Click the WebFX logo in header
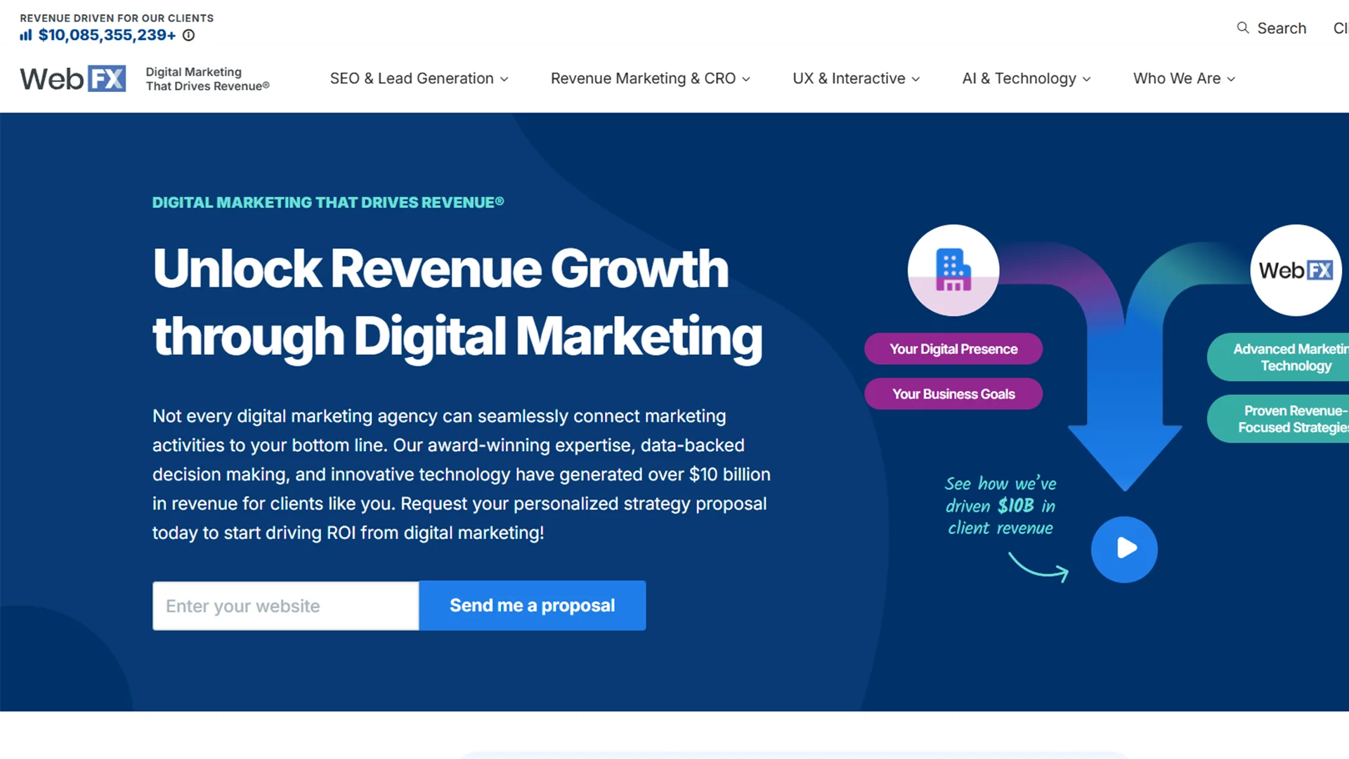Viewport: 1349px width, 759px height. pyautogui.click(x=73, y=79)
